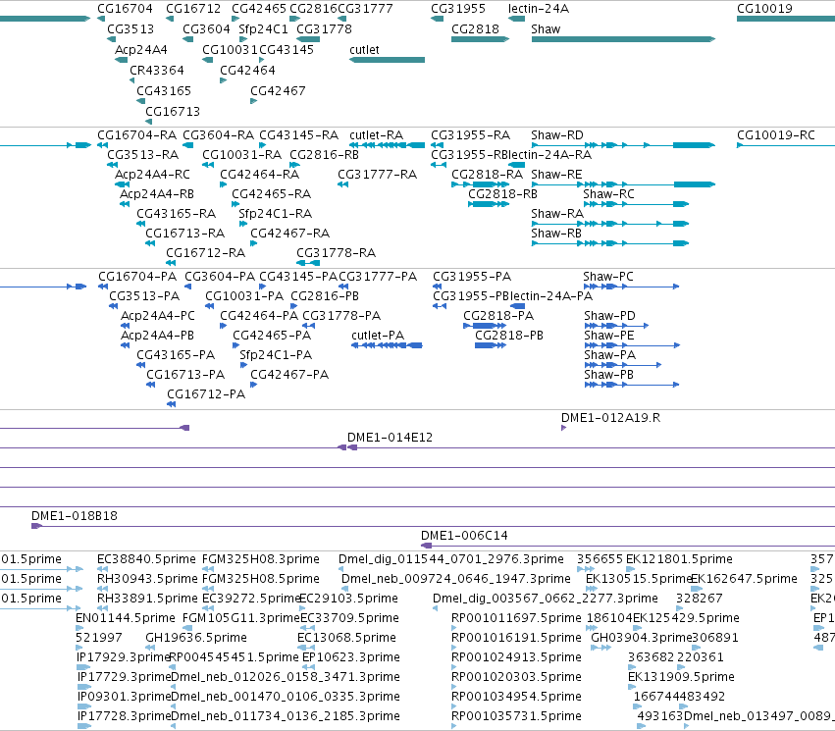The width and height of the screenshot is (835, 731).
Task: Click the Shaw-RE transcript glyph
Action: tap(623, 184)
